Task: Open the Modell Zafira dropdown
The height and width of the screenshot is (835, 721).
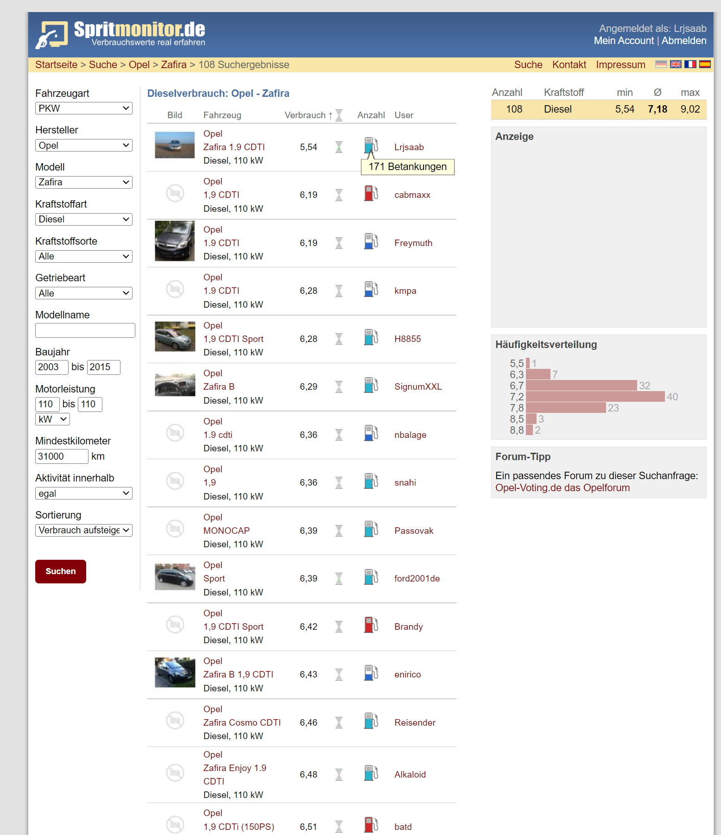Action: [x=84, y=182]
